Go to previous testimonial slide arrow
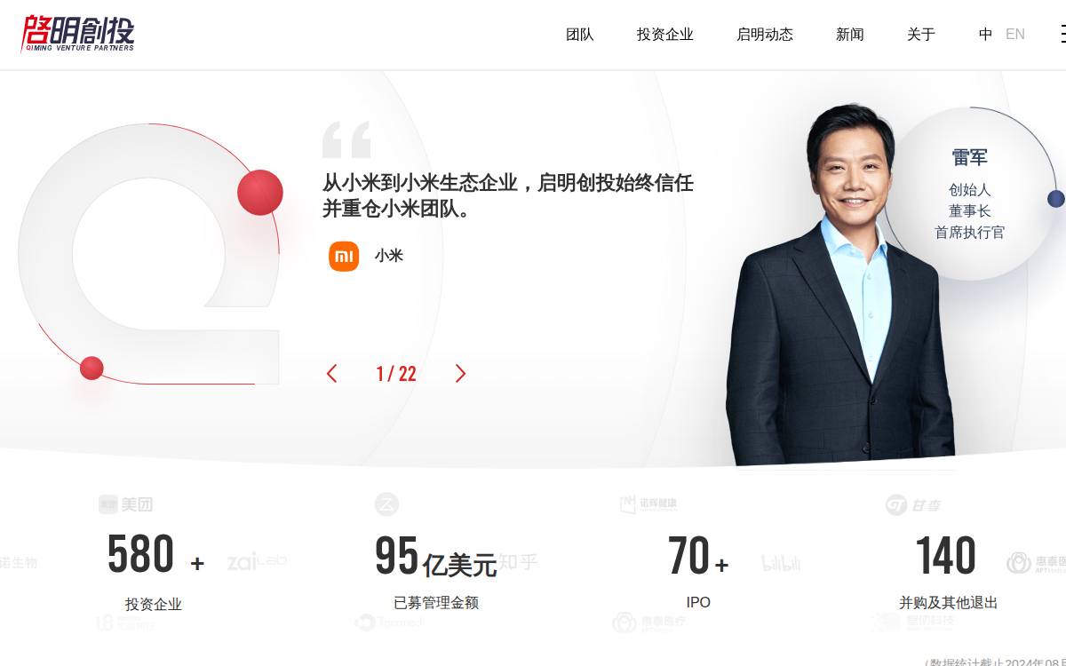 point(332,374)
